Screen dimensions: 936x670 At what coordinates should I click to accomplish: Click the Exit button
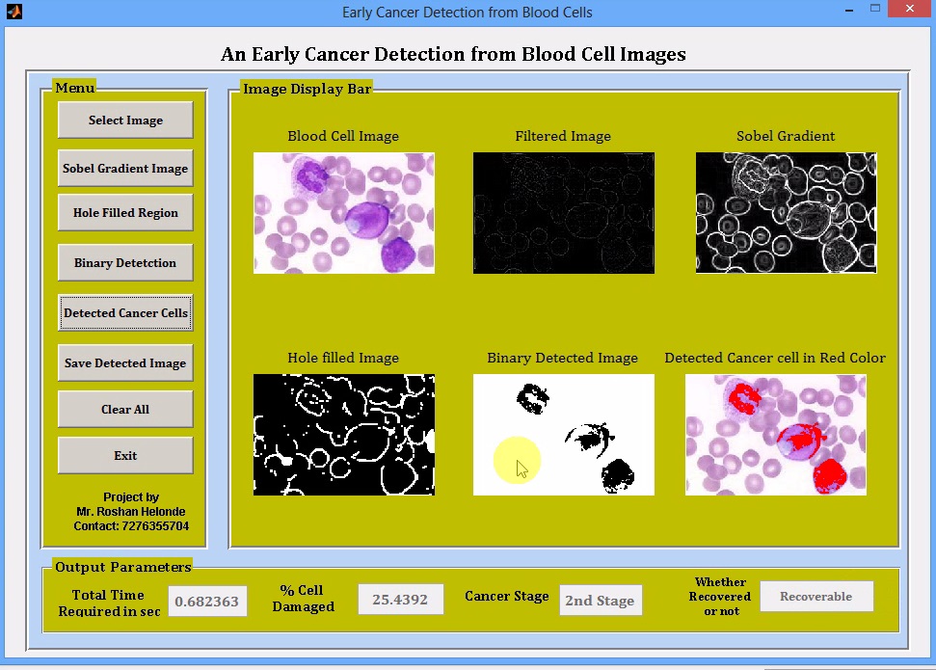point(124,455)
